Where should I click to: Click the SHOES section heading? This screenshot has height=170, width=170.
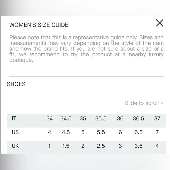coord(16,84)
